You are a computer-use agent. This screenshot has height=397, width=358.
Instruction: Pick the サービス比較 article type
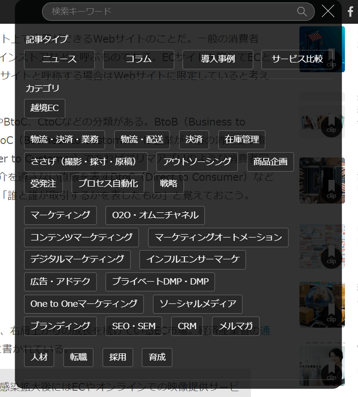pyautogui.click(x=297, y=59)
